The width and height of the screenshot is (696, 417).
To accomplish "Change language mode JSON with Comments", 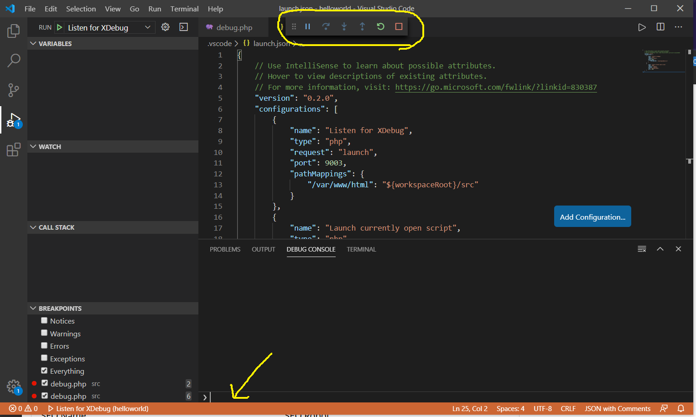I will click(x=618, y=408).
